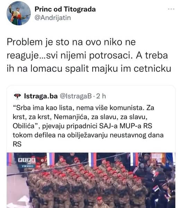
Task: Click the quoted tweet card header area
Action: tap(91, 96)
